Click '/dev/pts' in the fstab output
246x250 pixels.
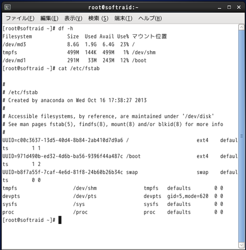point(85,196)
